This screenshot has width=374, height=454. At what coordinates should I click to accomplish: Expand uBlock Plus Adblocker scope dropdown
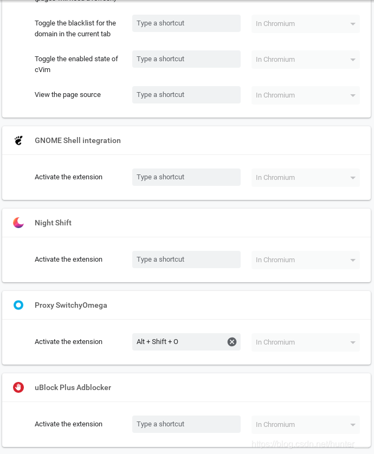pos(306,424)
